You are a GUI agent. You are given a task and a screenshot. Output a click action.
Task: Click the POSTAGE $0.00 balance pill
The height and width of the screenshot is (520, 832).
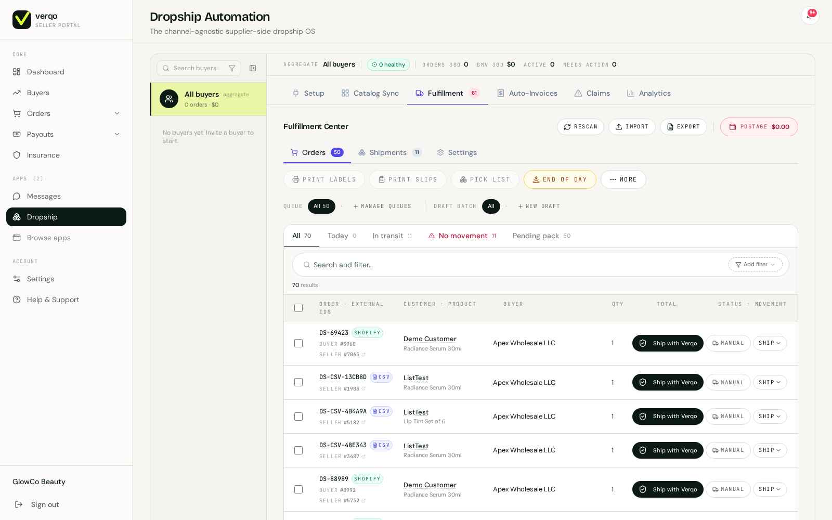tap(759, 127)
